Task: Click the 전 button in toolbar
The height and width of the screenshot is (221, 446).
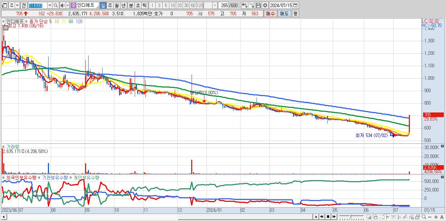Action: [x=24, y=5]
